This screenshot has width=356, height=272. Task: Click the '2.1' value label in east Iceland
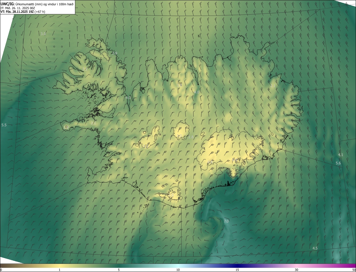point(273,86)
